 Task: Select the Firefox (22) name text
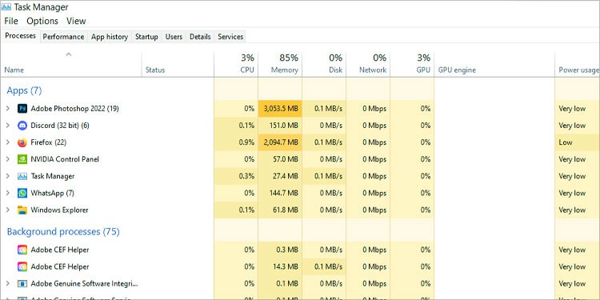[x=48, y=142]
